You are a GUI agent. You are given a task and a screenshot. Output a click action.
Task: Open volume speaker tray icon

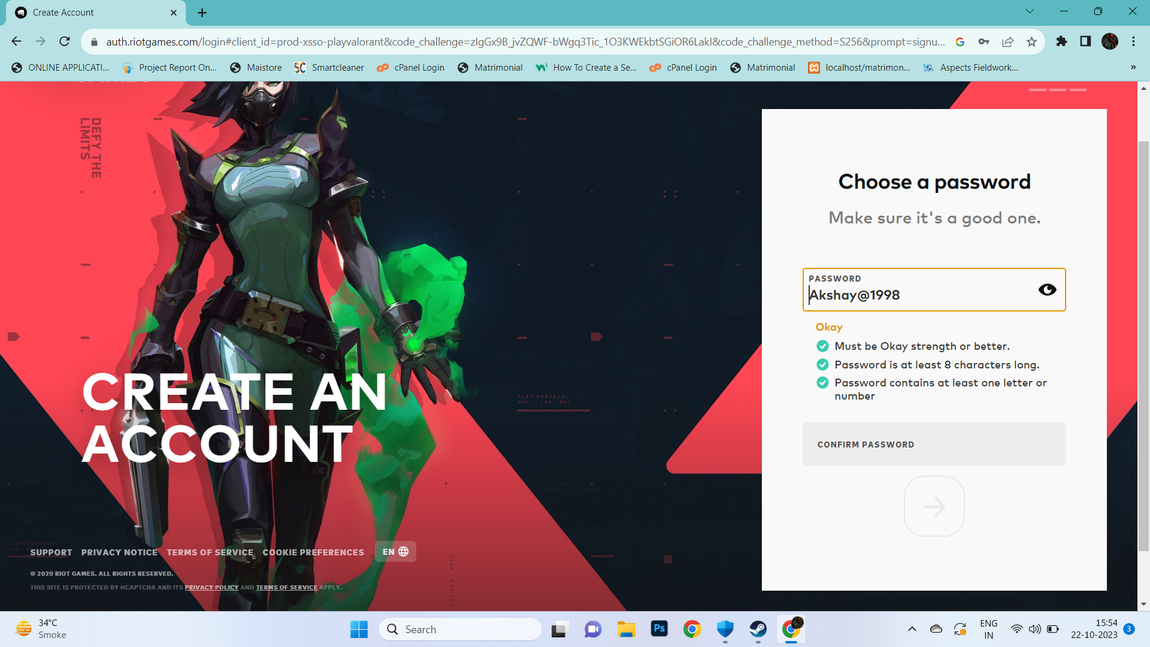pos(1034,629)
